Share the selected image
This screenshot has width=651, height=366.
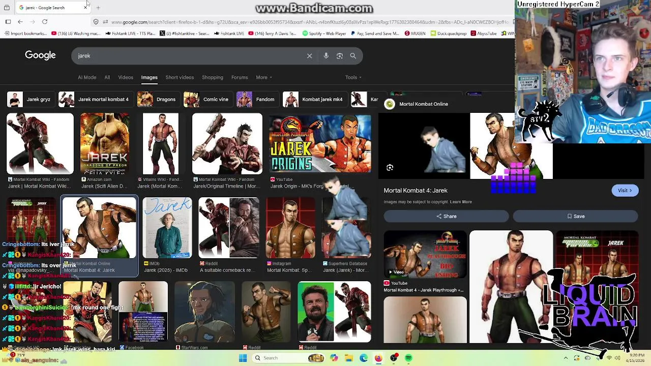tap(446, 216)
